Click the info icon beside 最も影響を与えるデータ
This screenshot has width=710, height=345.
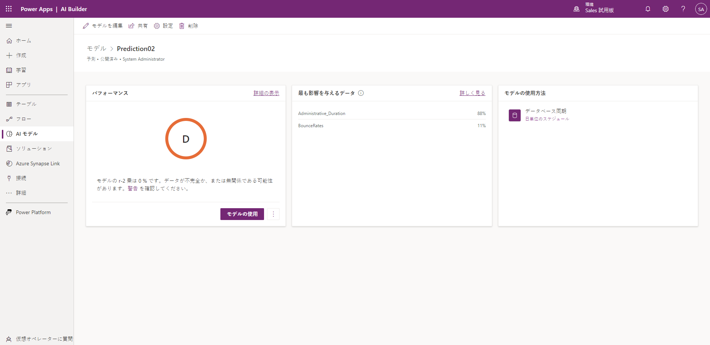click(361, 93)
